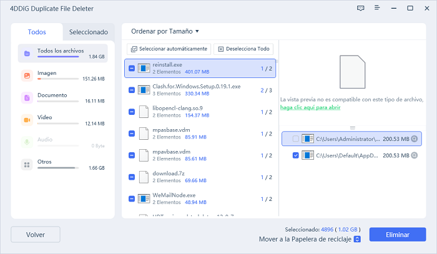
Task: Toggle selection checkbox for mpasbase.vdm
Action: tap(132, 134)
